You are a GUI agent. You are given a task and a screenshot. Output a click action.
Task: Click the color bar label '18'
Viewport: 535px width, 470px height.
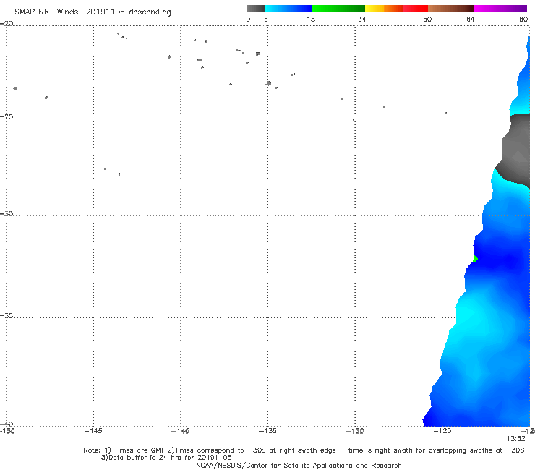coord(311,19)
